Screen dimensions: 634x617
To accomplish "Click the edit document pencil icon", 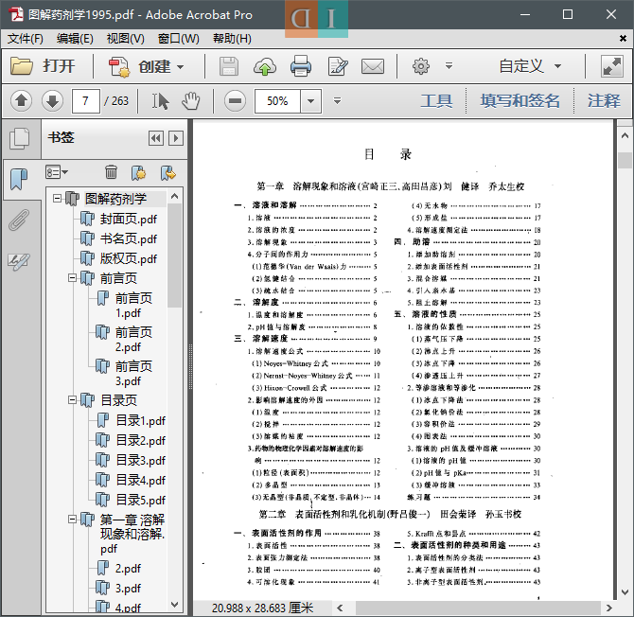I will click(x=338, y=66).
